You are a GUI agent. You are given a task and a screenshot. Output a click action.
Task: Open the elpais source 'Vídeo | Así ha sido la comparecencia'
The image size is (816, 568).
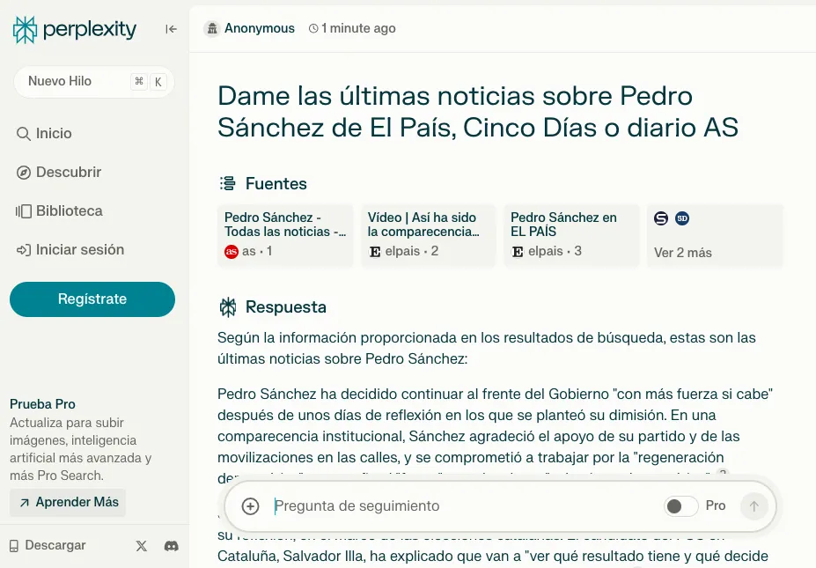[429, 235]
